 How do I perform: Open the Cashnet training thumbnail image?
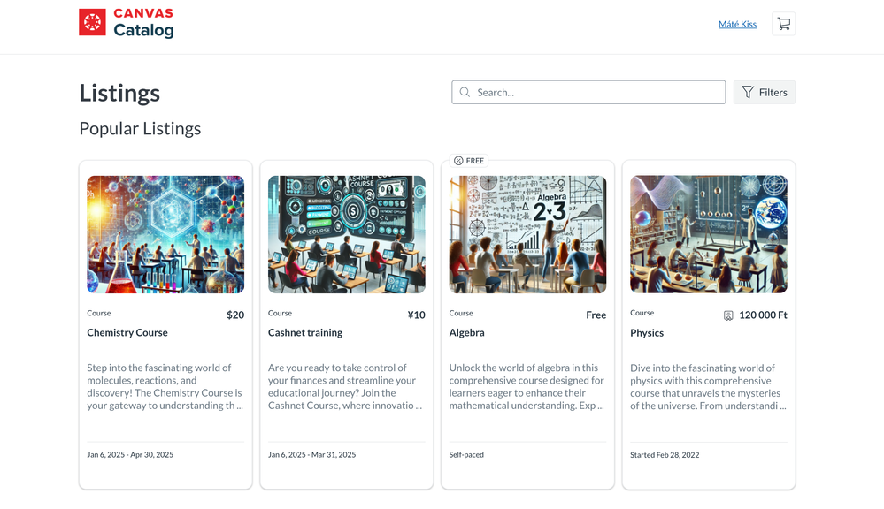coord(347,234)
